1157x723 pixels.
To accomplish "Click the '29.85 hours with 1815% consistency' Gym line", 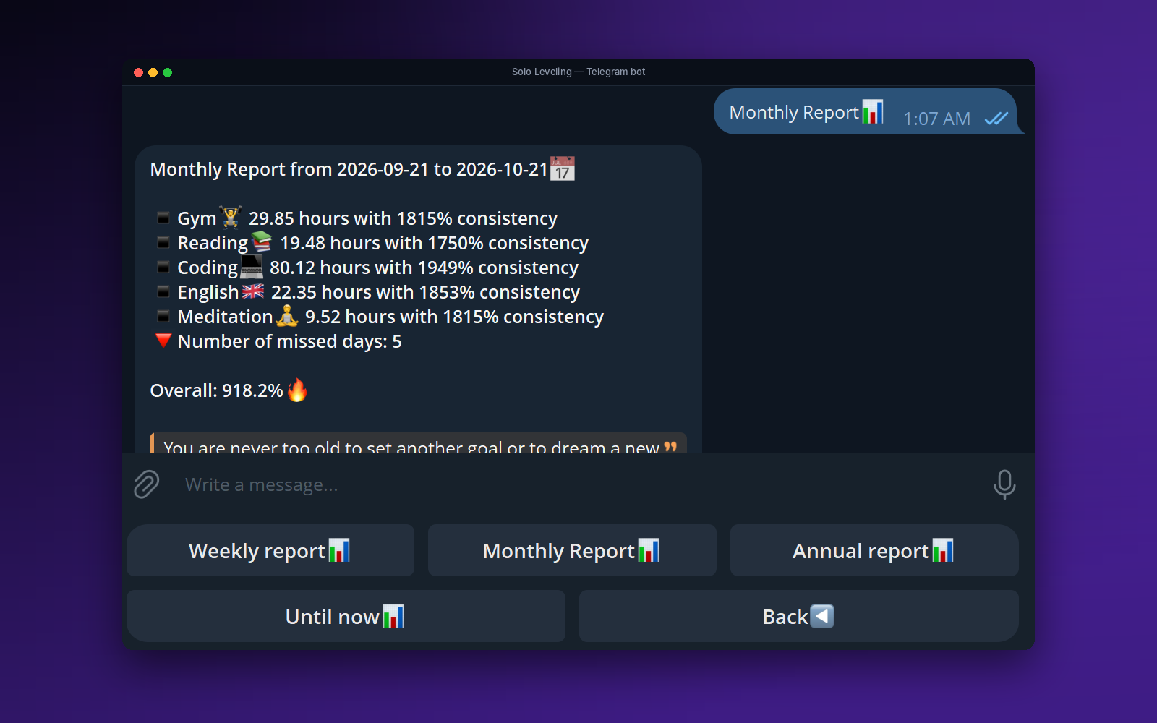I will [403, 218].
